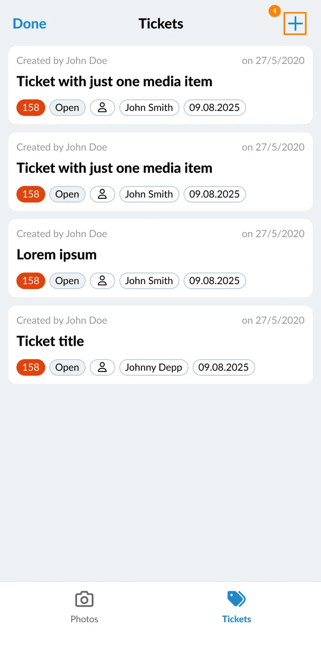This screenshot has height=647, width=321.
Task: Tap the Johnny Depp assignee chip
Action: tap(154, 367)
